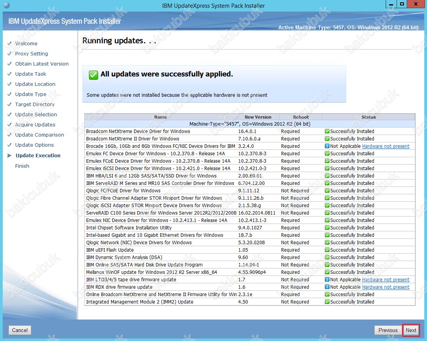Image resolution: width=427 pixels, height=341 pixels.
Task: Select the Update Type step
Action: point(31,94)
